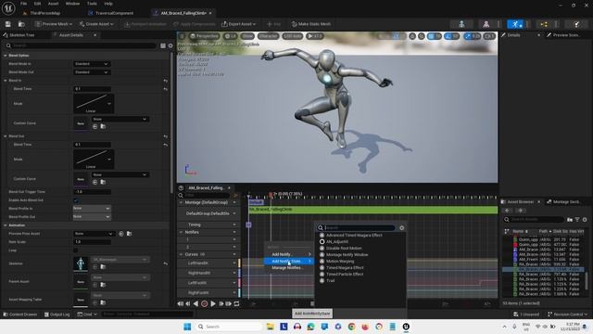
Task: Open the Window menu
Action: point(72,4)
